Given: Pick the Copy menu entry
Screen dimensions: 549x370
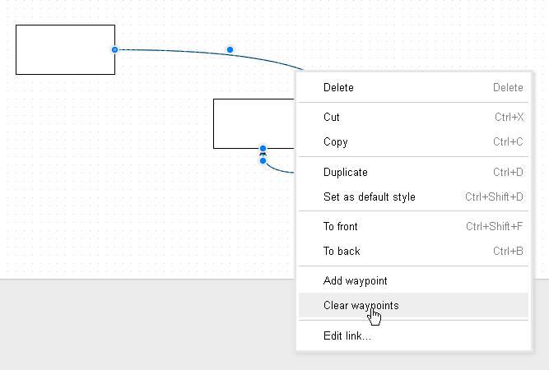Looking at the screenshot, I should click(336, 142).
